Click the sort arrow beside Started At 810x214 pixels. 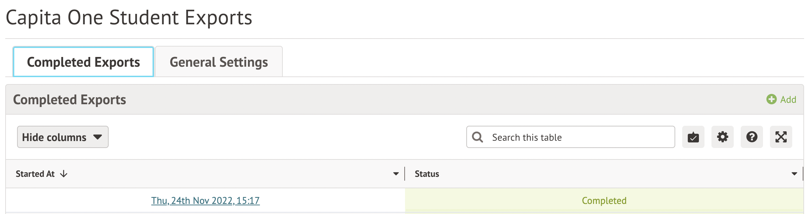coord(64,174)
